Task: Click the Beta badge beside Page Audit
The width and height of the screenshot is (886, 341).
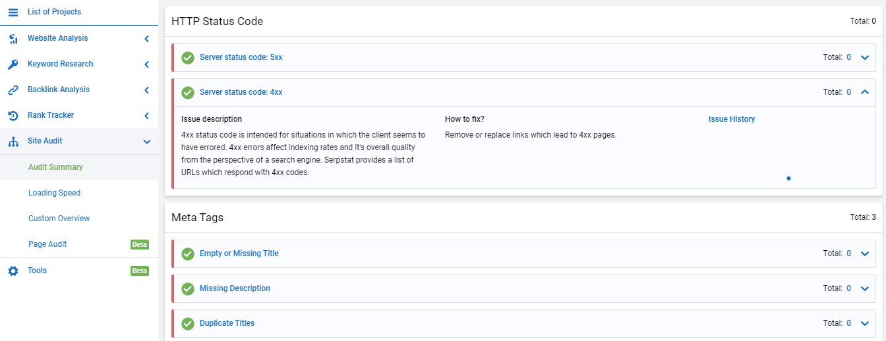Action: tap(140, 244)
